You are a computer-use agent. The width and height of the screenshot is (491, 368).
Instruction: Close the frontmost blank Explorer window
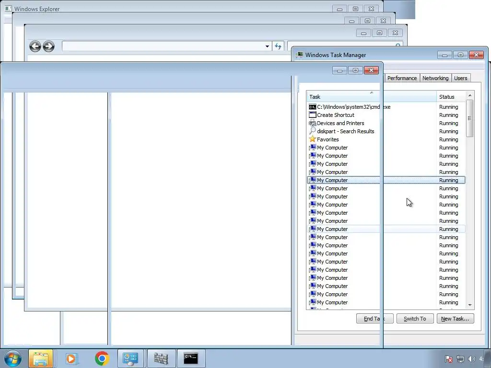(x=372, y=70)
